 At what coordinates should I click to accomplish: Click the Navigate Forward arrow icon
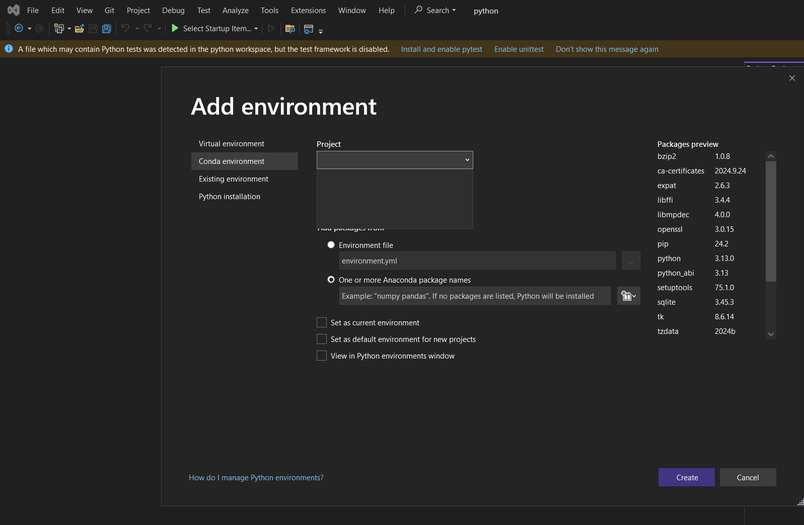click(39, 29)
